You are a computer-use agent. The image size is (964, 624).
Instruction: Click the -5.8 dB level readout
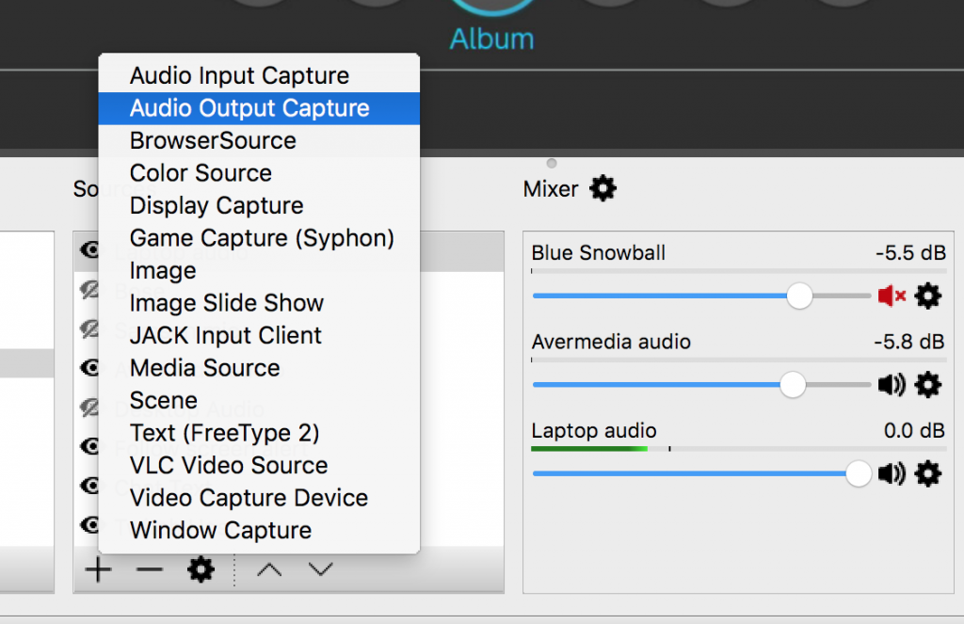pyautogui.click(x=909, y=342)
